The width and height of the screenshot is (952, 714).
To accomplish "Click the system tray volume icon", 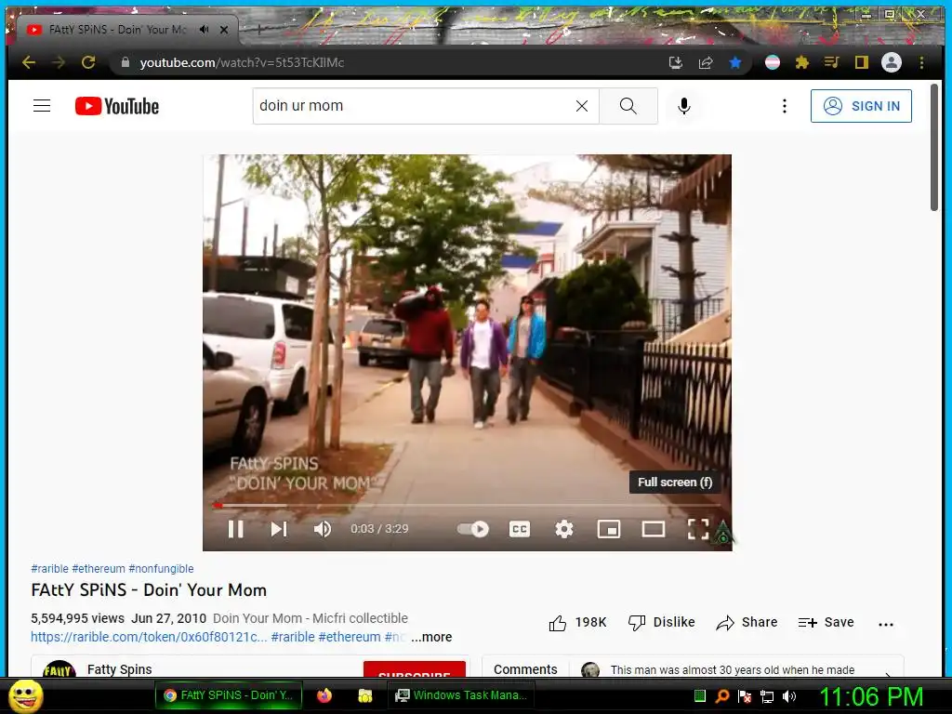I will click(x=788, y=696).
